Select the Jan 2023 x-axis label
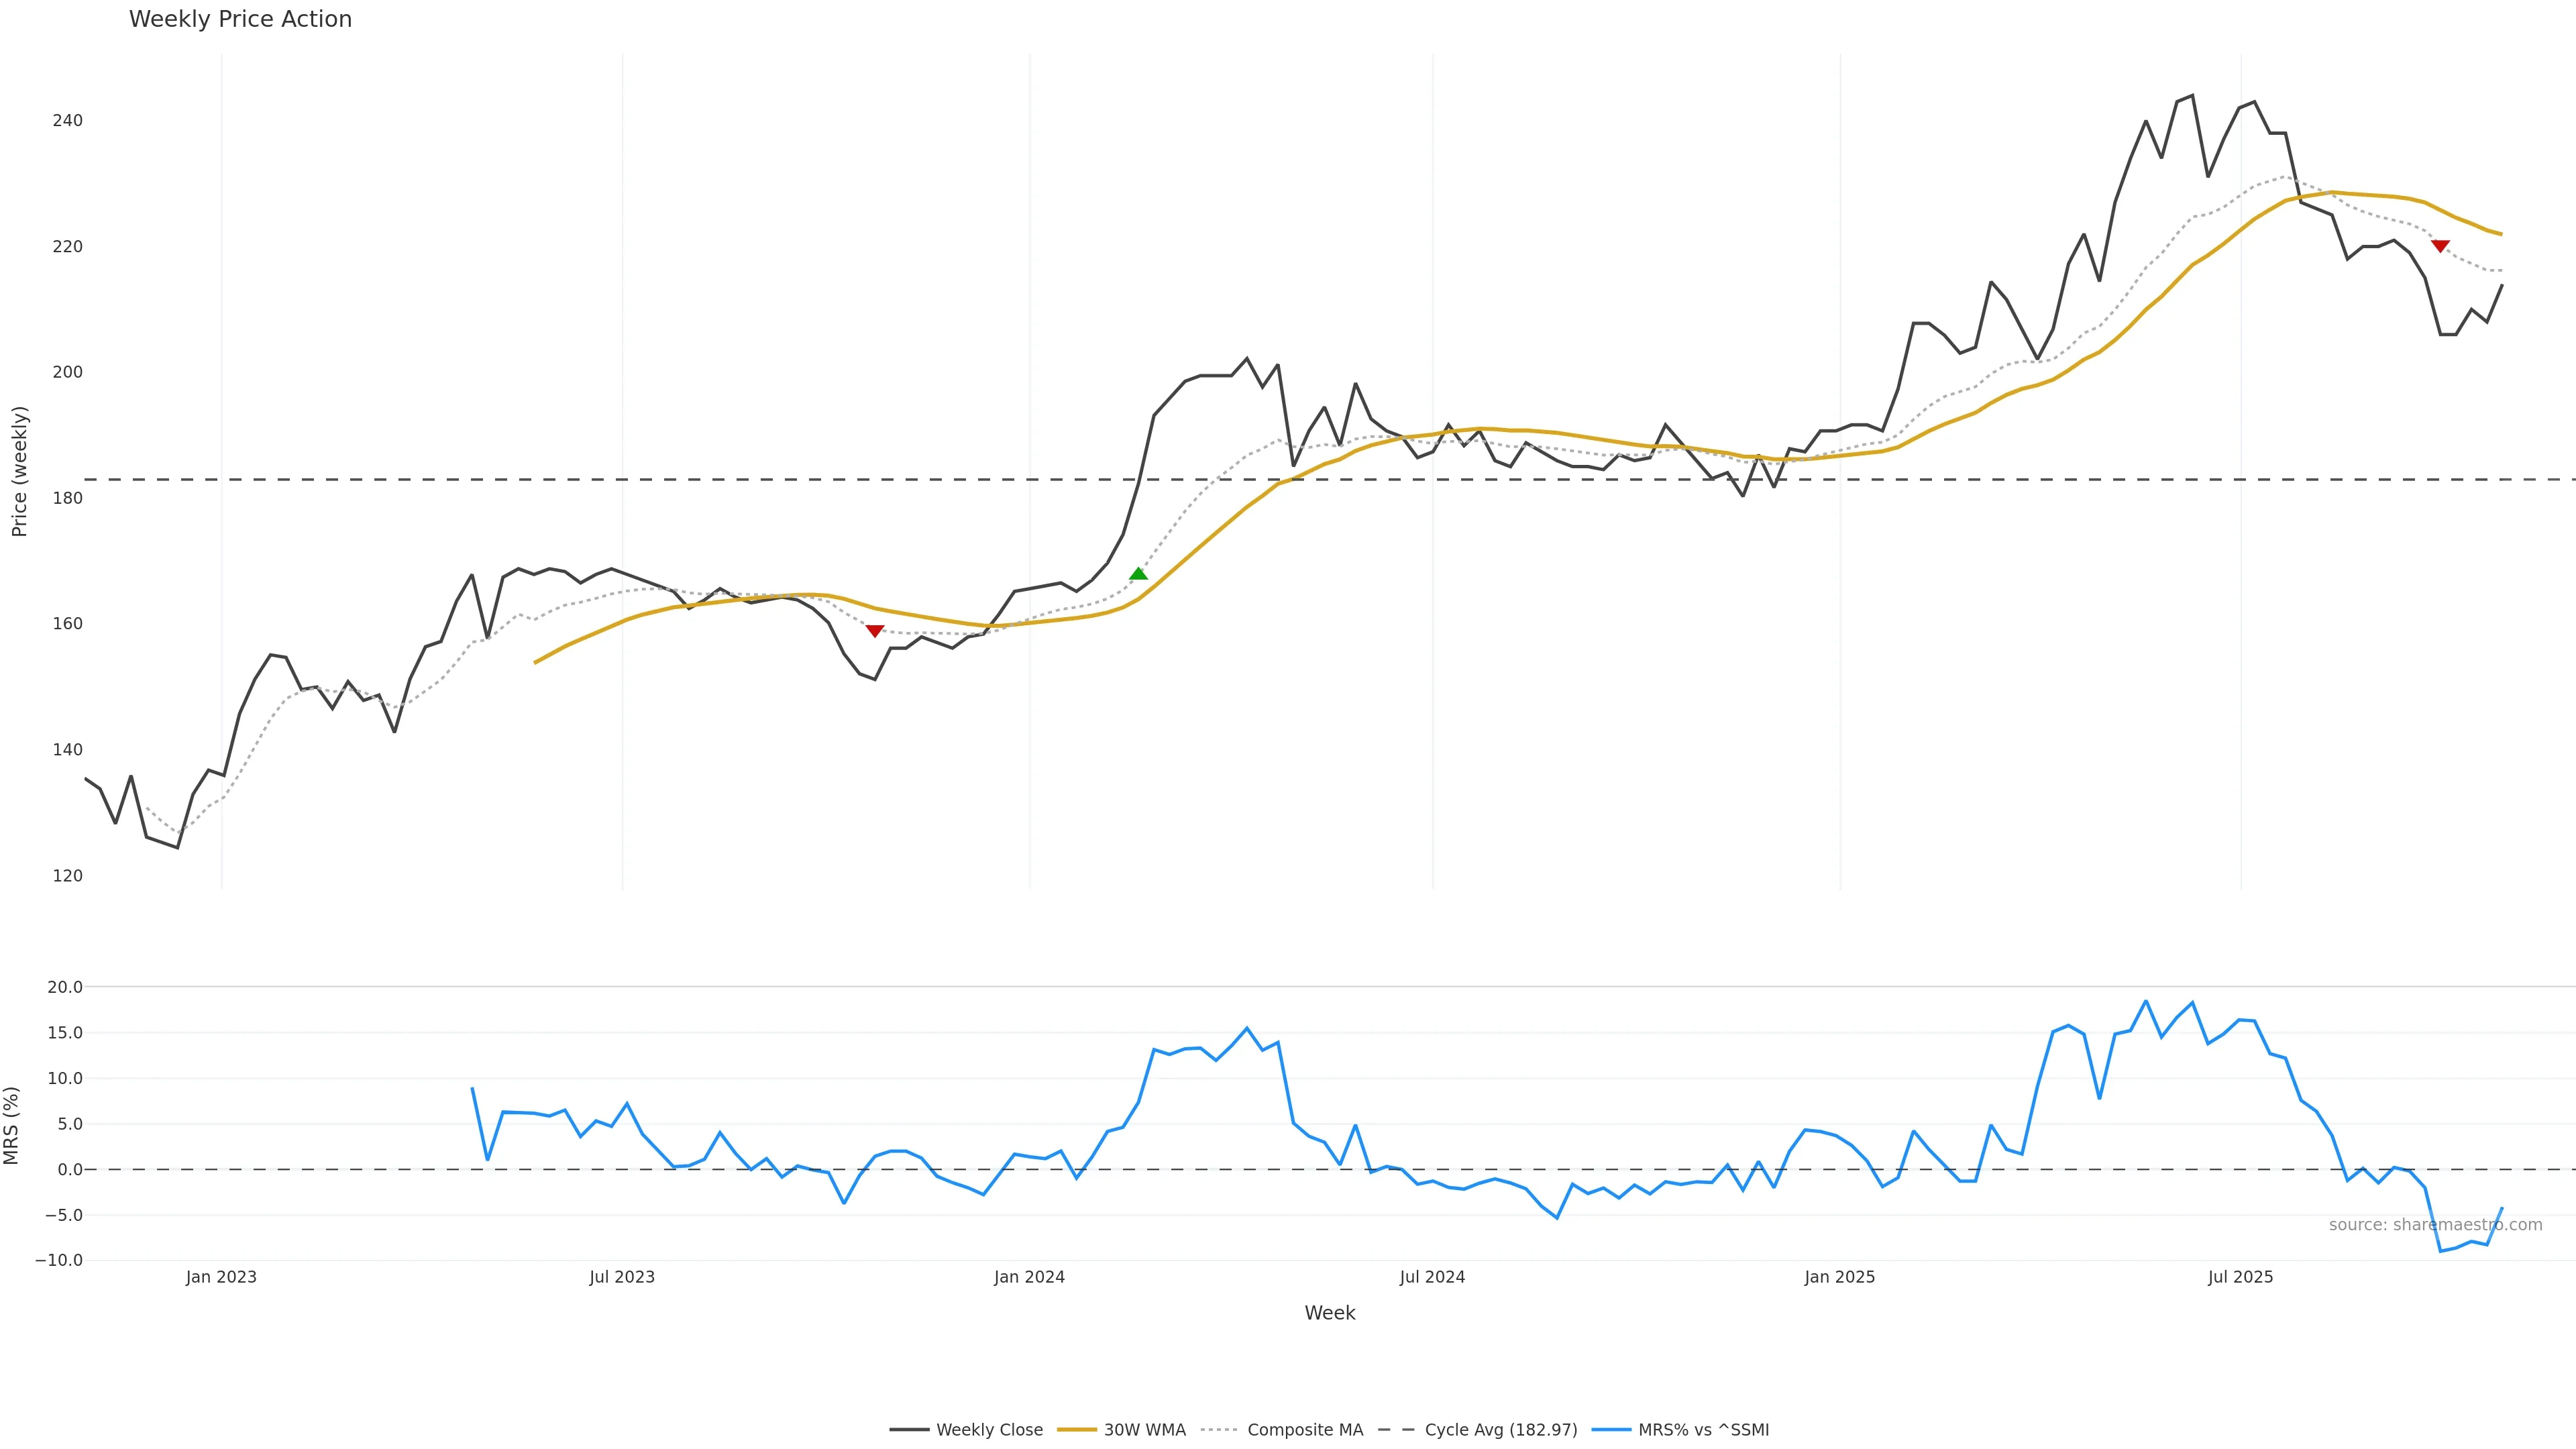 pos(221,1277)
